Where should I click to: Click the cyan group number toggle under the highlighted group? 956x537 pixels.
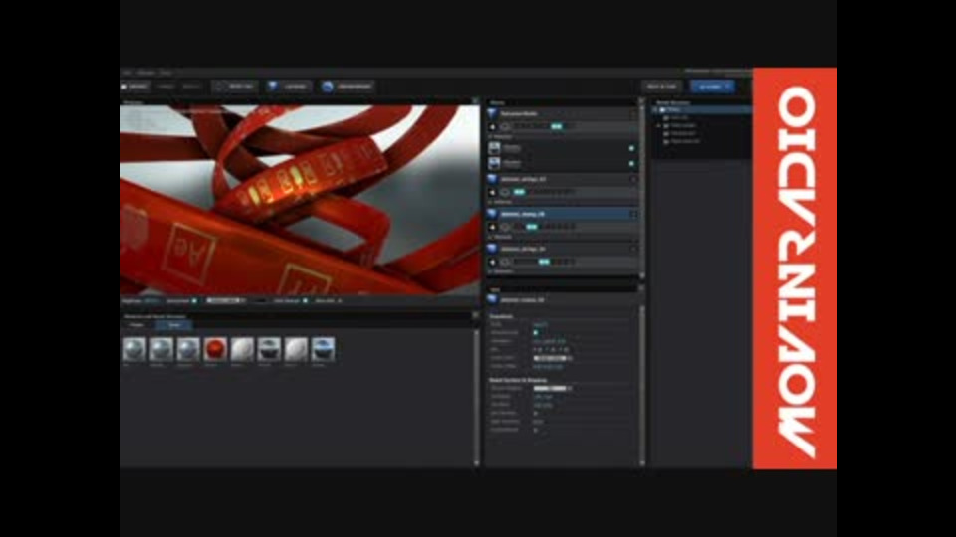(x=532, y=227)
